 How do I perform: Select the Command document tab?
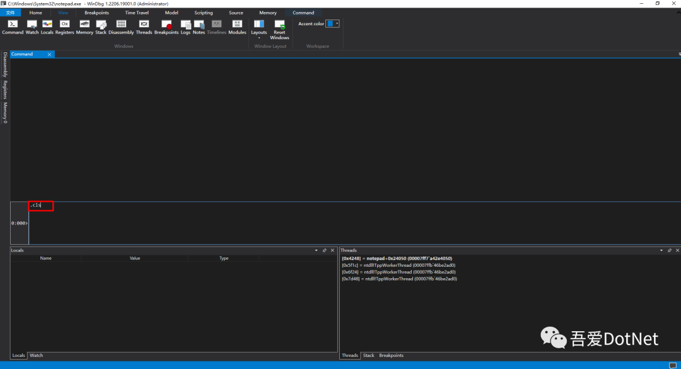point(22,54)
